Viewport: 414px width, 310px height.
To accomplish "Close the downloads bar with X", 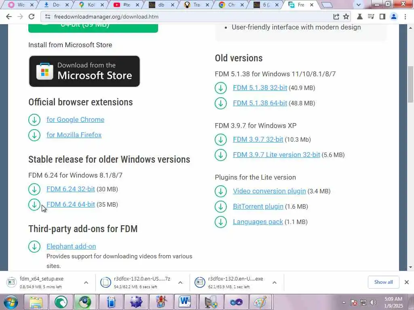I will pyautogui.click(x=407, y=282).
